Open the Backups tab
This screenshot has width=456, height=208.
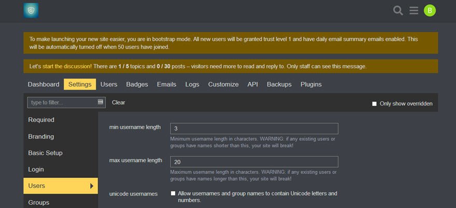279,84
